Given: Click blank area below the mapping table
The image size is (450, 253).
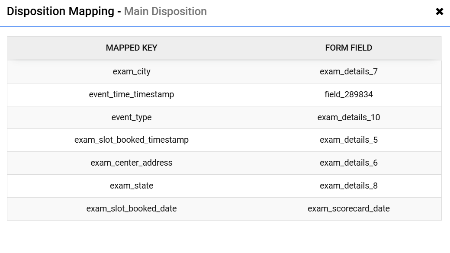Looking at the screenshot, I should (225, 237).
